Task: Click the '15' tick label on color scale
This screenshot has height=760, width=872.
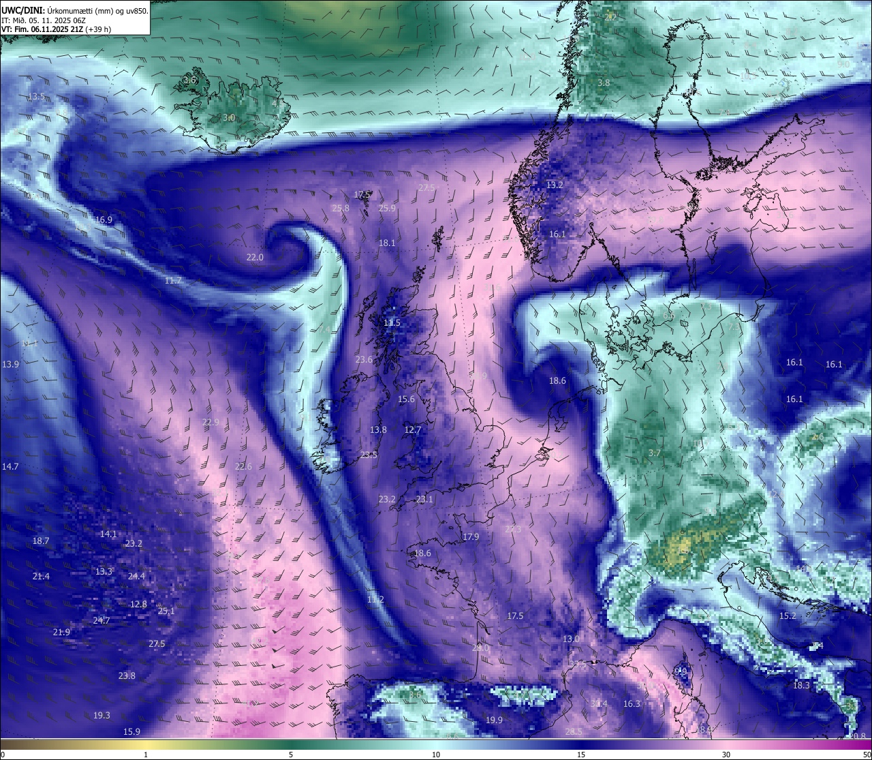Action: (581, 755)
